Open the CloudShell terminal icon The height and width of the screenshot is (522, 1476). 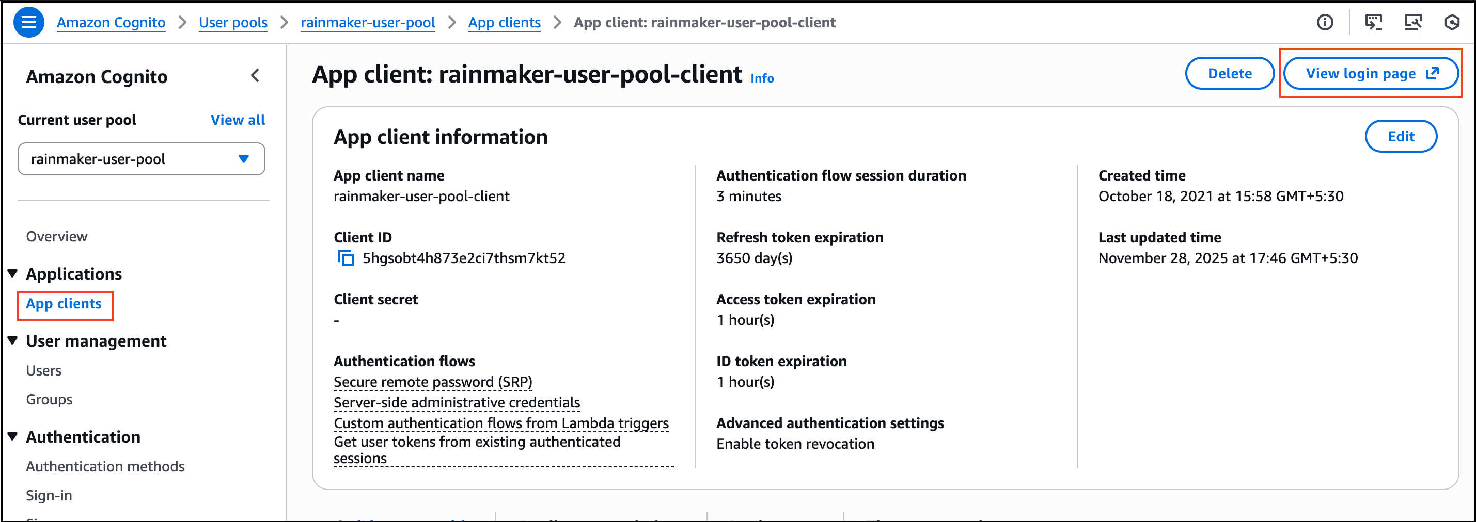(1373, 22)
